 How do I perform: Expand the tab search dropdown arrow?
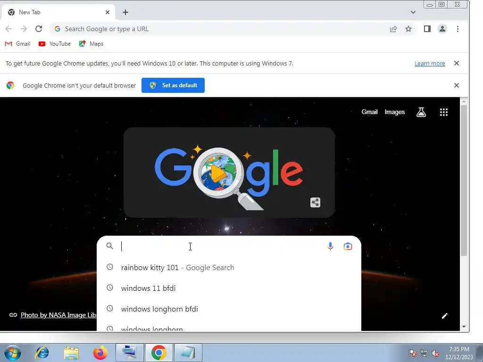(x=413, y=12)
